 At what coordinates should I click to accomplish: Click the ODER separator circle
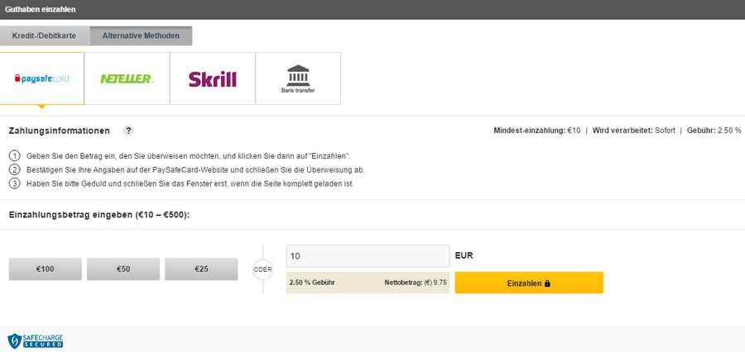(262, 269)
